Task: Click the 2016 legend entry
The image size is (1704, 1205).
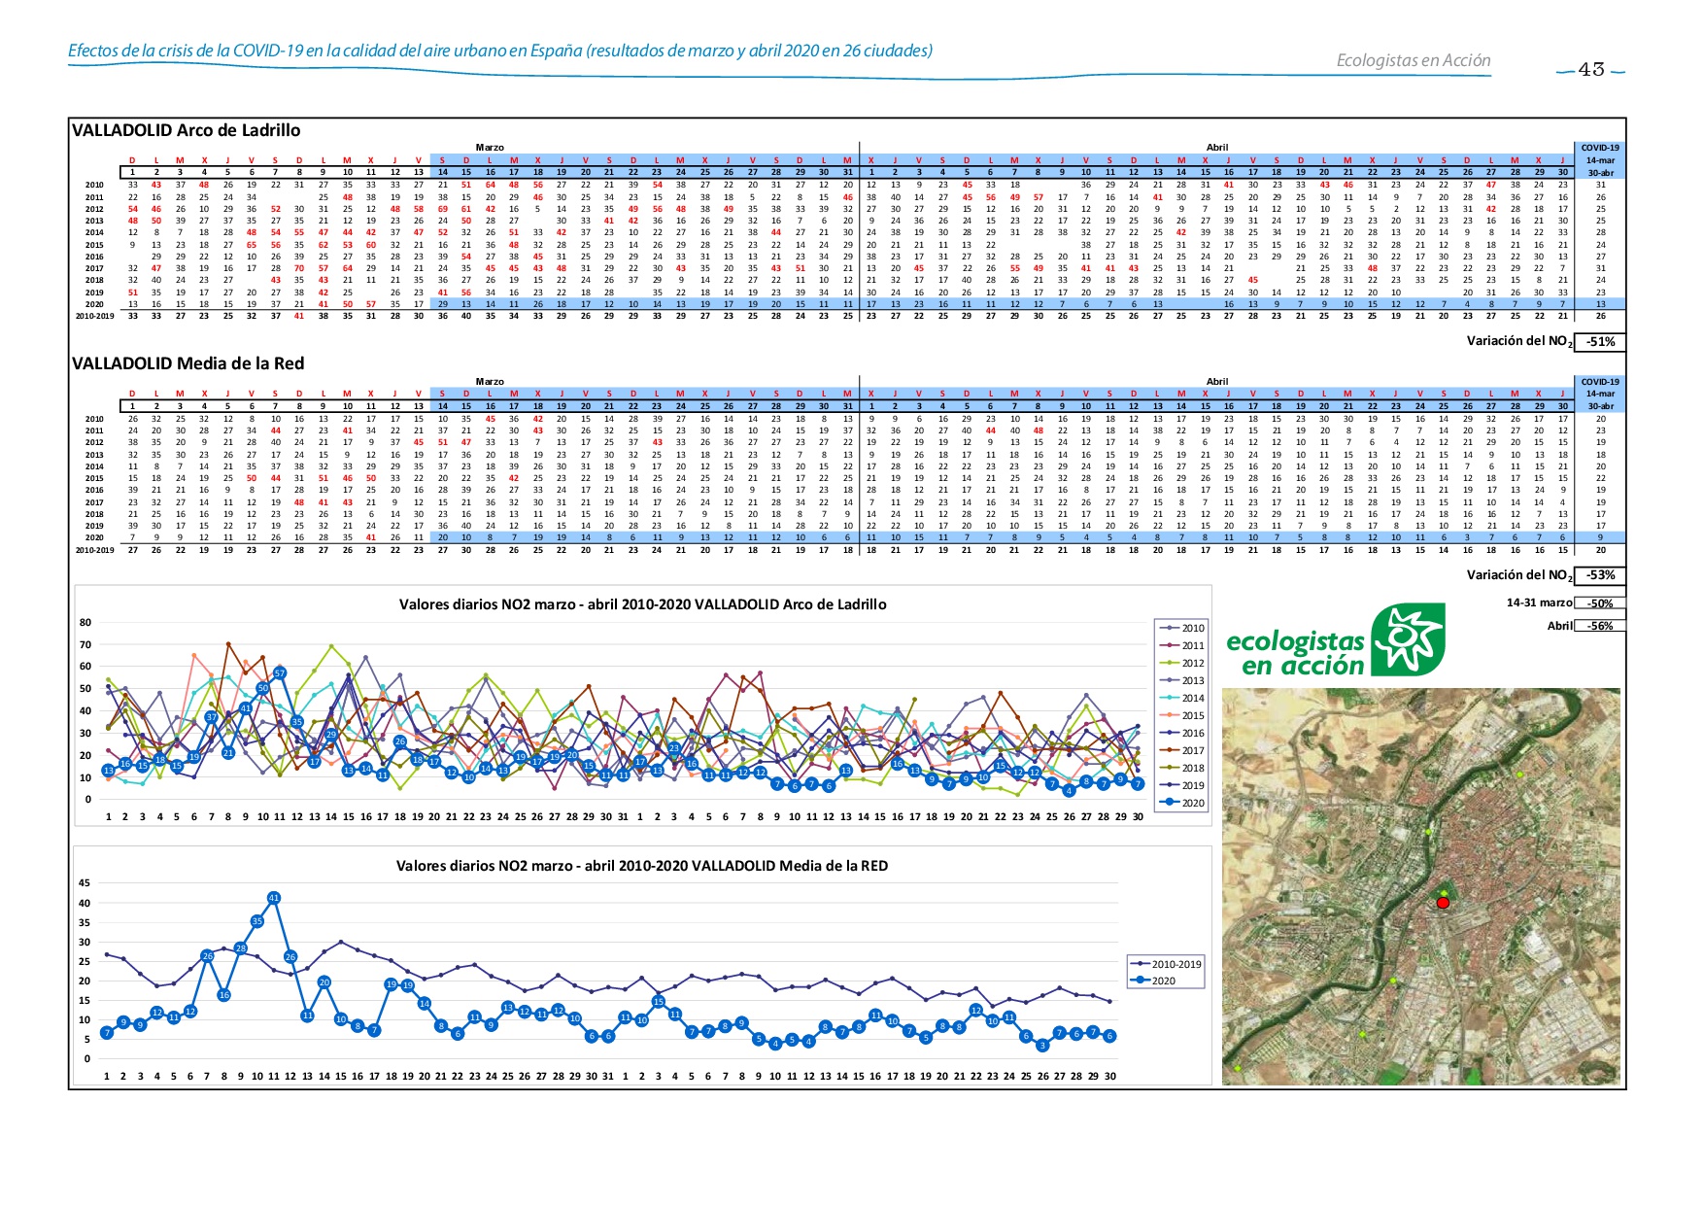Action: pyautogui.click(x=1180, y=733)
